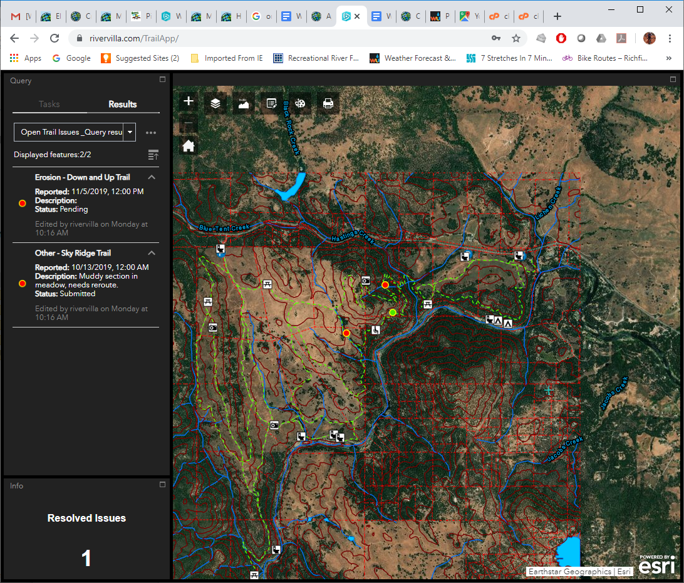Click the green trail point on the map
Viewport: 684px width, 583px height.
pyautogui.click(x=393, y=312)
